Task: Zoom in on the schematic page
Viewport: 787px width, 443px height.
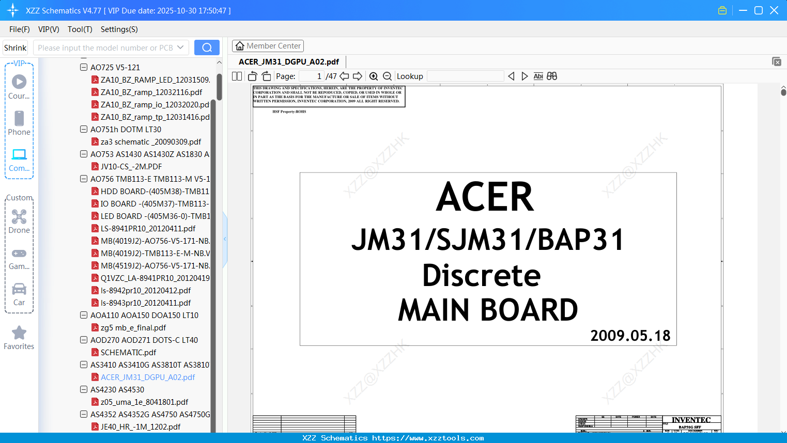Action: pos(374,76)
